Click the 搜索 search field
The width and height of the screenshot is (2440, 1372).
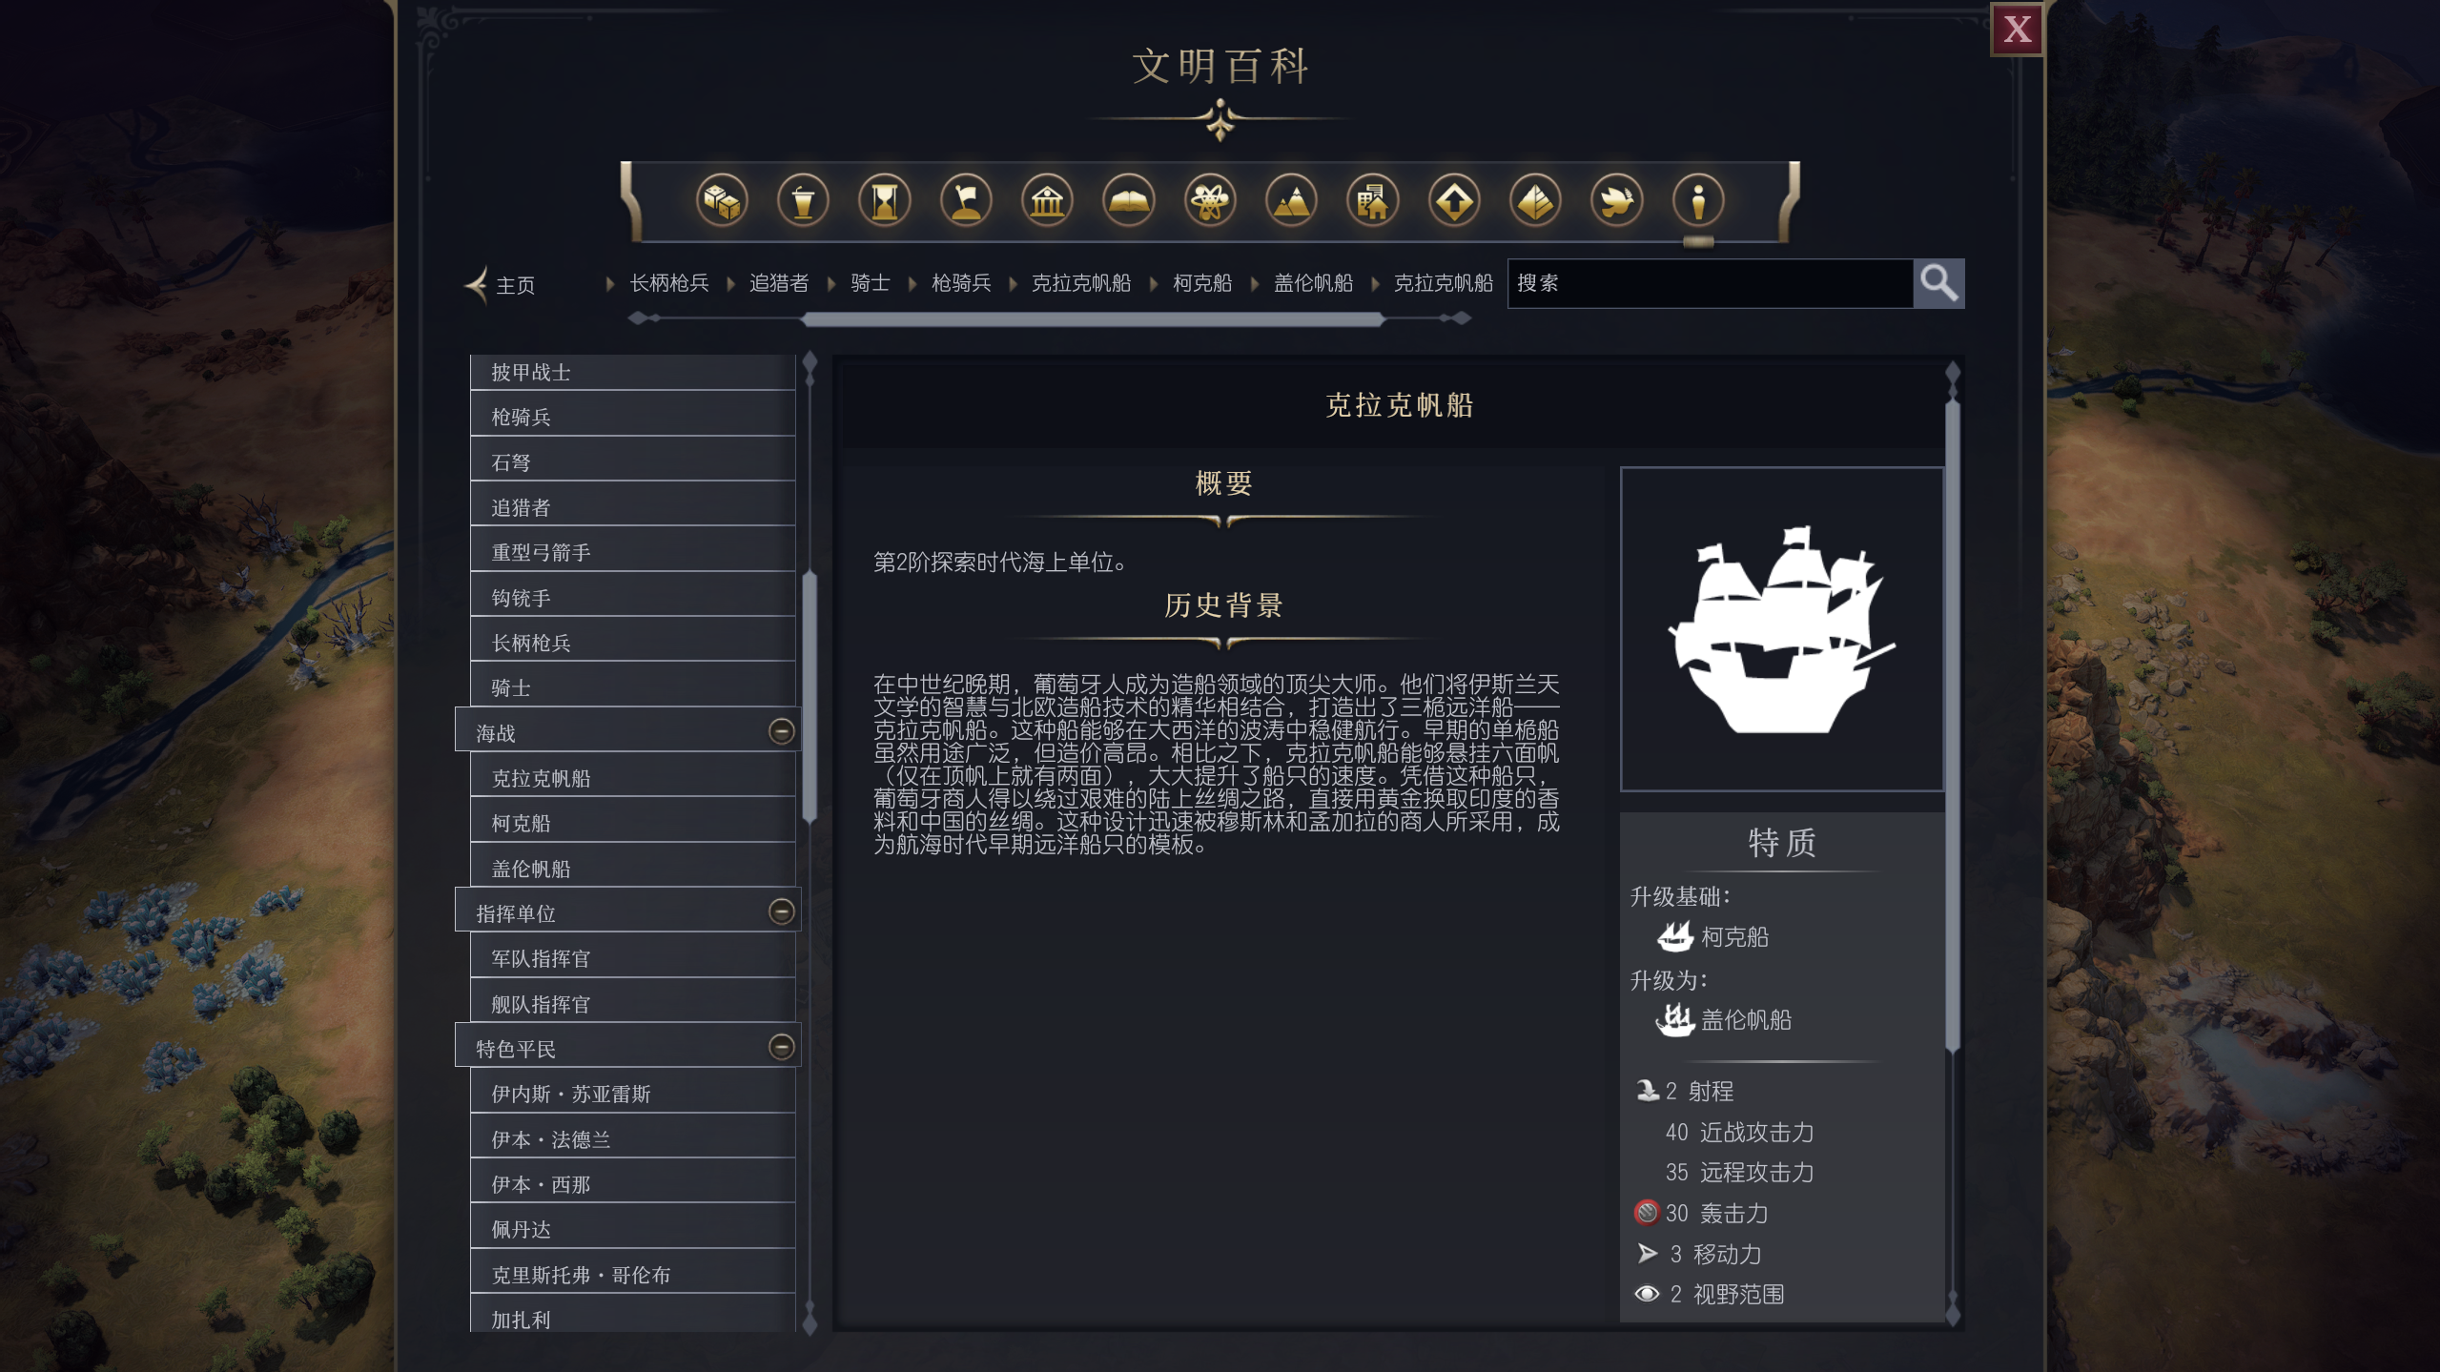pos(1710,283)
